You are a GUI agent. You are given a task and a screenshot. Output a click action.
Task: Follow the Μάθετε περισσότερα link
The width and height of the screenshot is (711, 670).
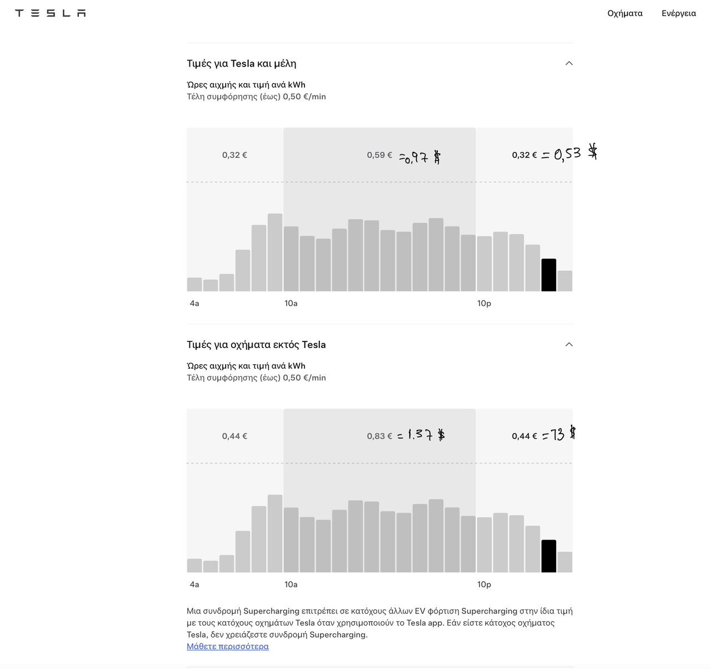[x=228, y=646]
